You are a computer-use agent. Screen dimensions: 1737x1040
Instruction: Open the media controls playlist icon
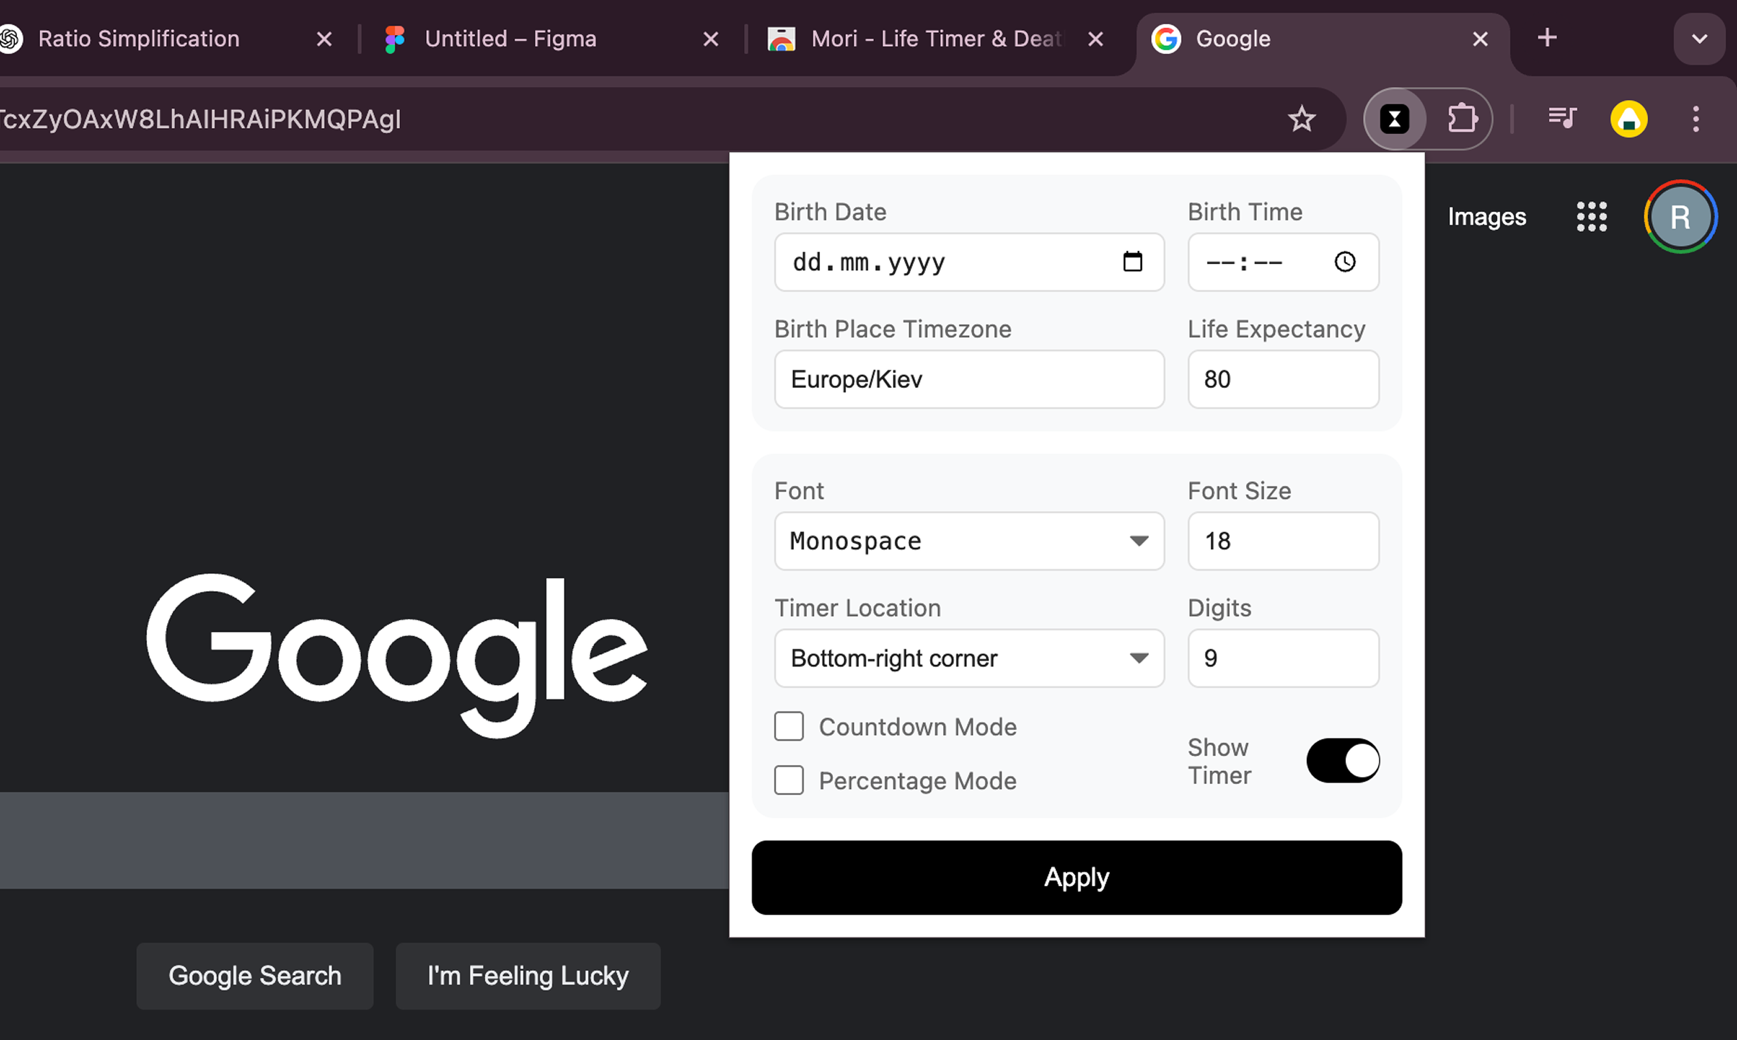click(x=1562, y=118)
